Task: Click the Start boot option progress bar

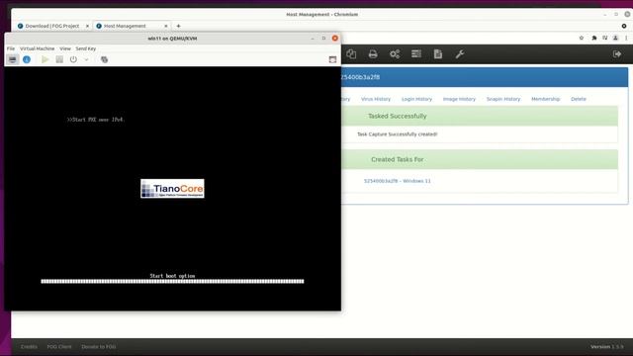Action: pyautogui.click(x=172, y=281)
